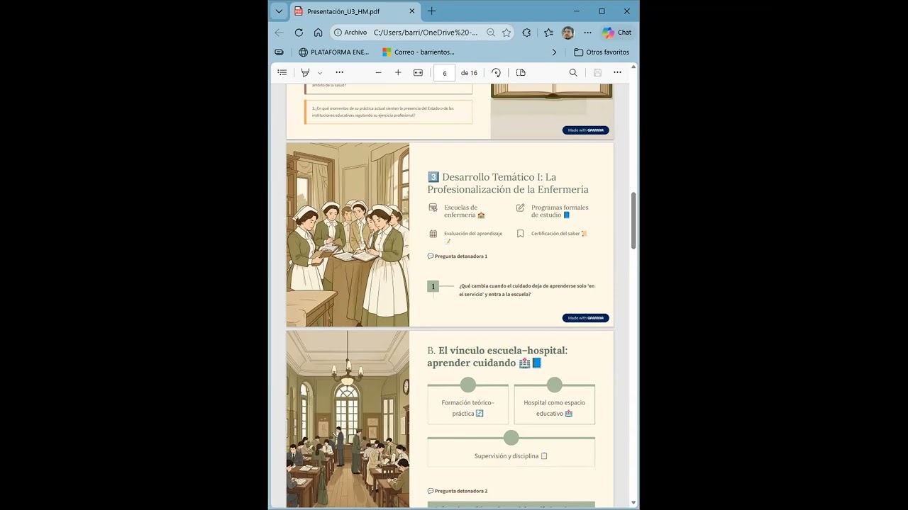Open more PDF toolbar options

tap(617, 73)
